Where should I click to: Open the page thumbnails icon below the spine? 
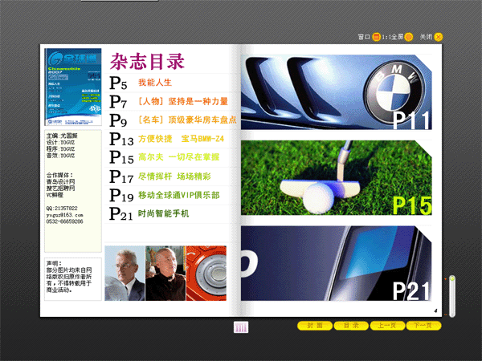(x=241, y=327)
